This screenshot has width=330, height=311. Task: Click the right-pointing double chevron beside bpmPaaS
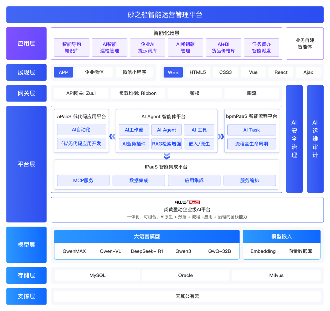(x=221, y=137)
